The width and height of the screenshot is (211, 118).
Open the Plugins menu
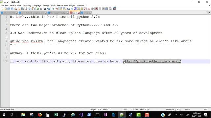[x=72, y=6]
